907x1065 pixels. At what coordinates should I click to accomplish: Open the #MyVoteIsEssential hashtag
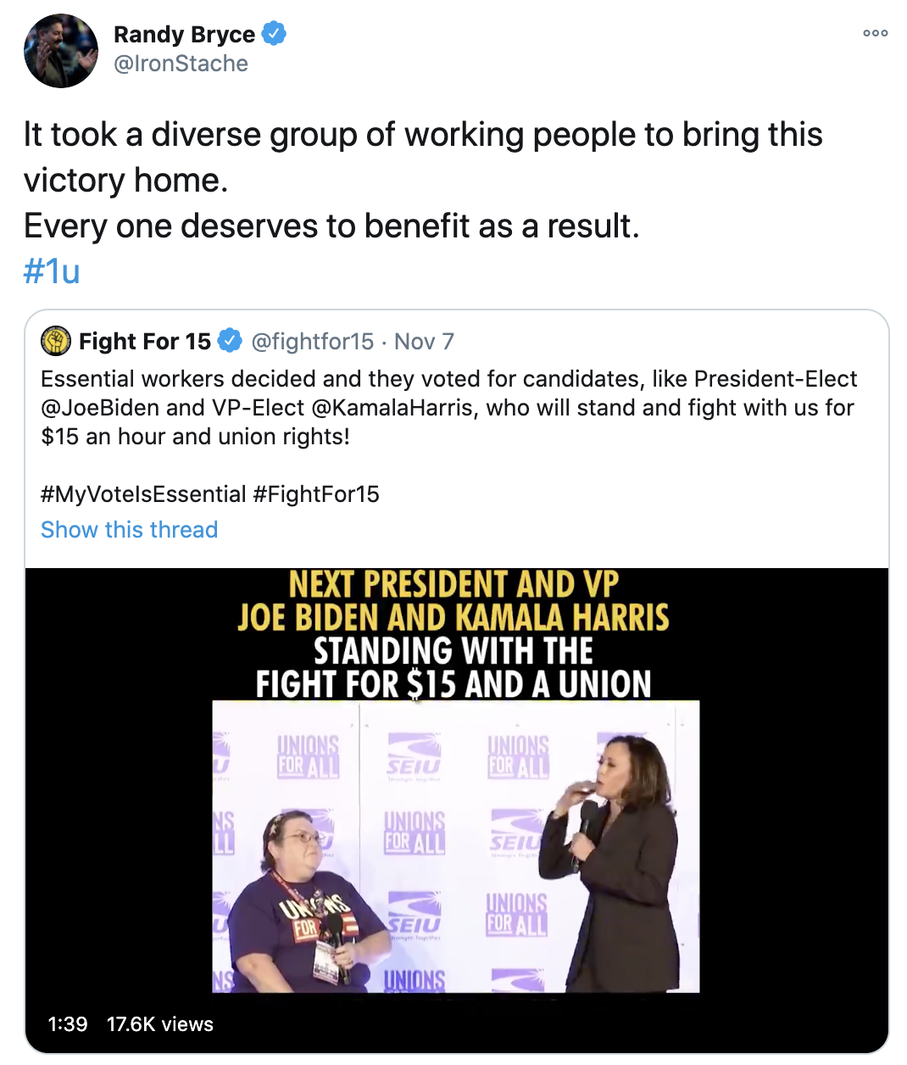(x=143, y=494)
